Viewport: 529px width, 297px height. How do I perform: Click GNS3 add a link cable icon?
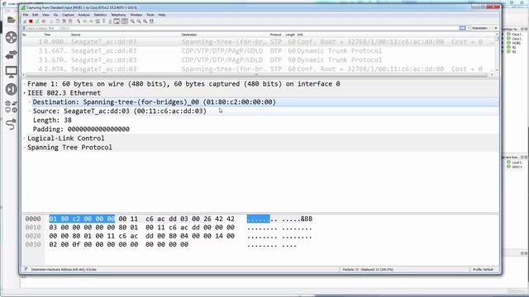(11, 124)
